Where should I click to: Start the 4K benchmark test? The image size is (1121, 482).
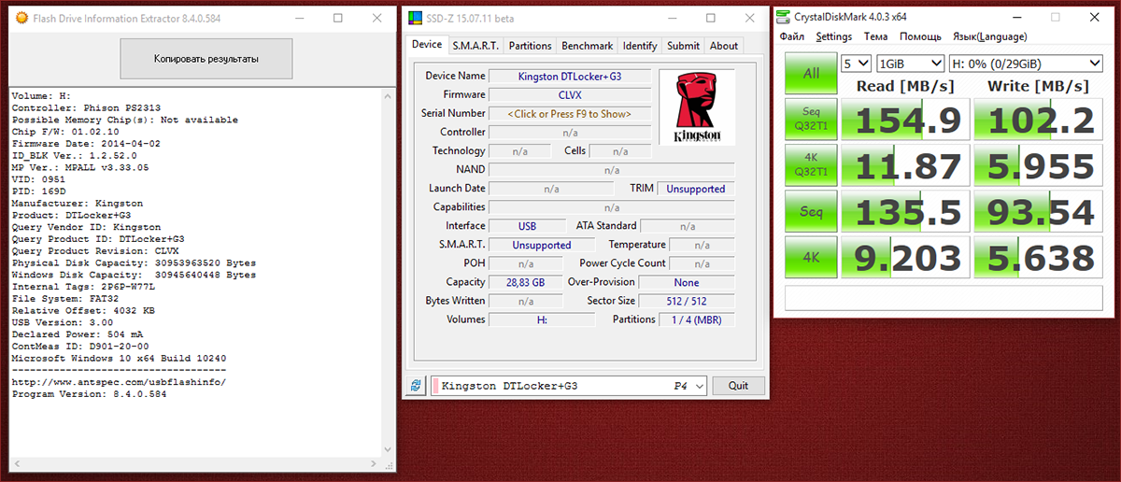point(811,257)
